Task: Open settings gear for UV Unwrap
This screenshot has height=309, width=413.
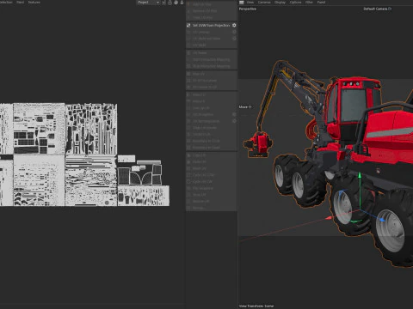Action: click(x=234, y=32)
